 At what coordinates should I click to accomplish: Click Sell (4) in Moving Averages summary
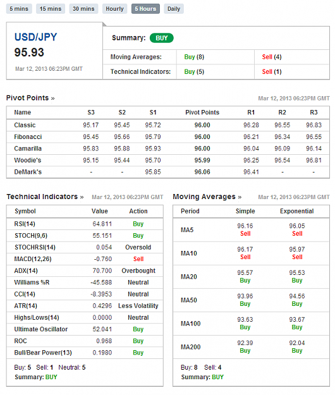(x=272, y=57)
